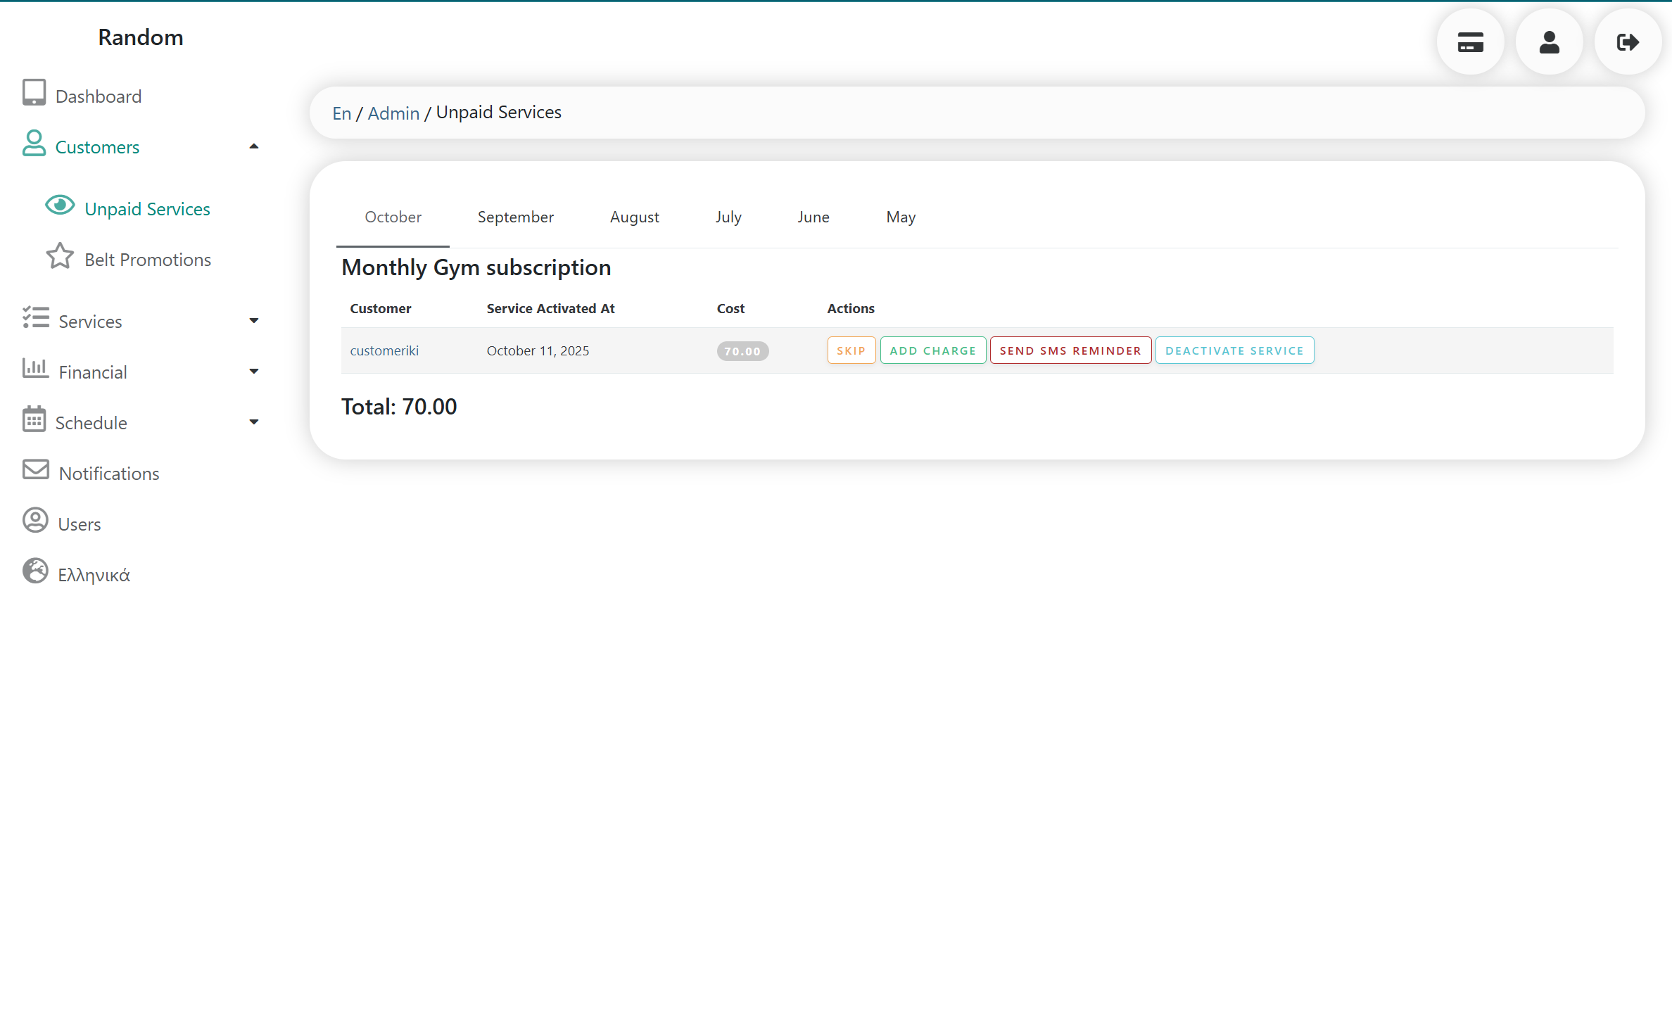The height and width of the screenshot is (1026, 1672).
Task: Collapse the Customers menu arrow
Action: pos(254,147)
